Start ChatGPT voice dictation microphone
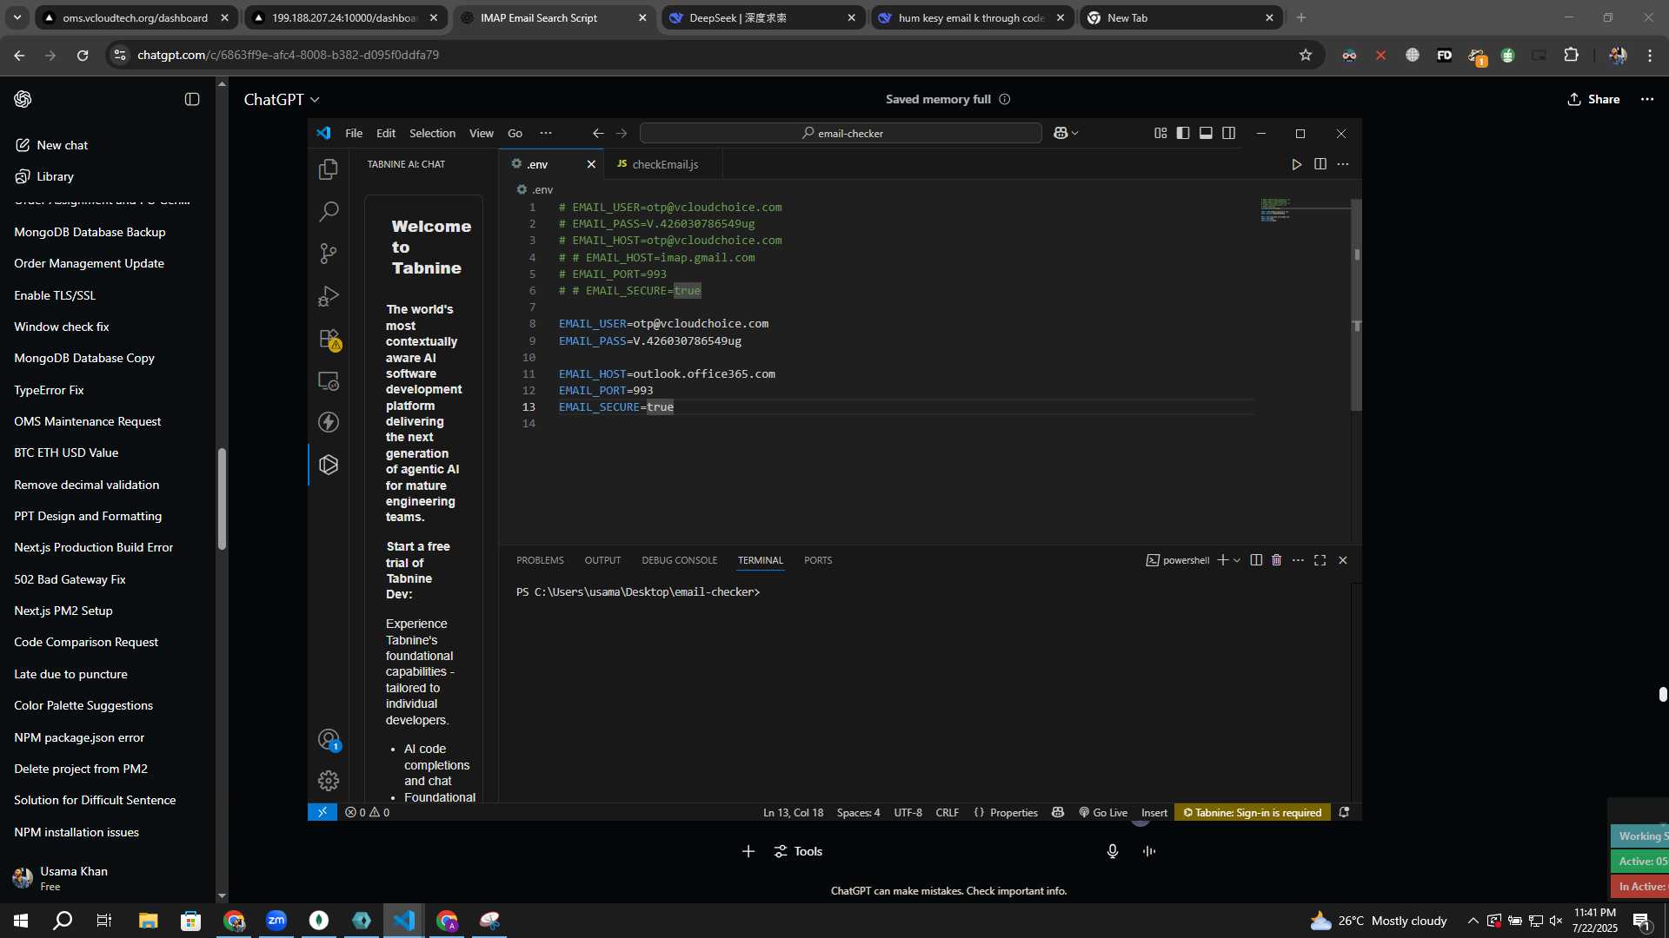 point(1113,851)
